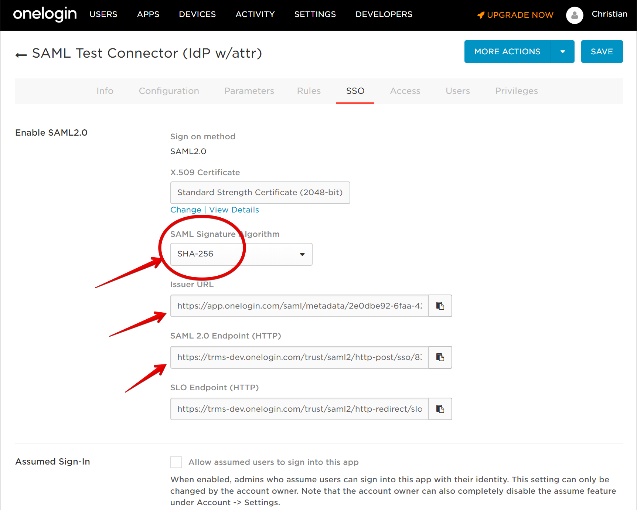Open the Devices menu
The image size is (637, 510).
197,14
